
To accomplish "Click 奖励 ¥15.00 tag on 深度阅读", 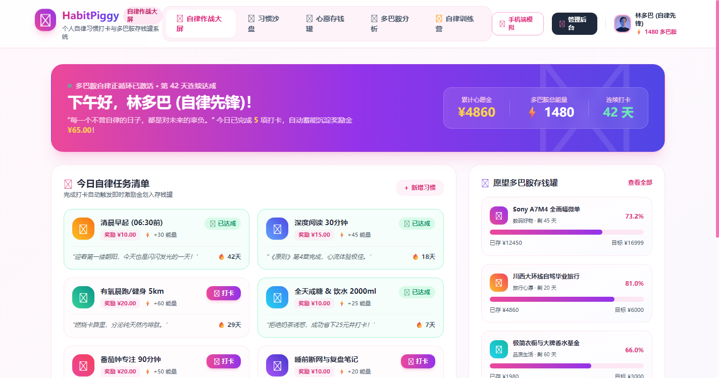I will 314,235.
